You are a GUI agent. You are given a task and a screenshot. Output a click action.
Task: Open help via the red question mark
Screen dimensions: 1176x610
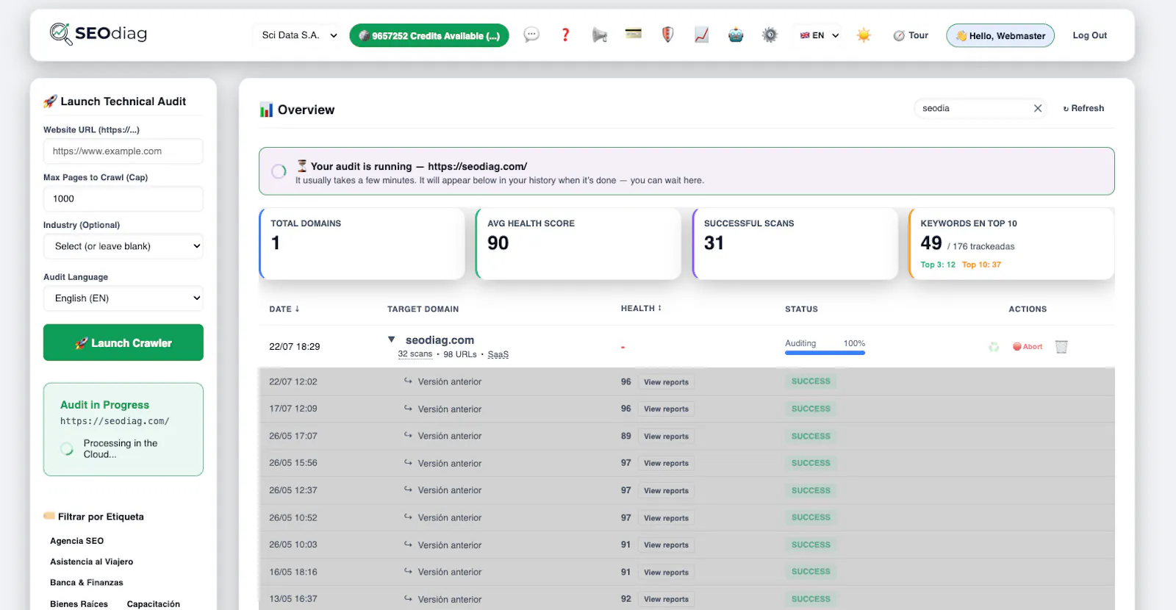coord(565,35)
